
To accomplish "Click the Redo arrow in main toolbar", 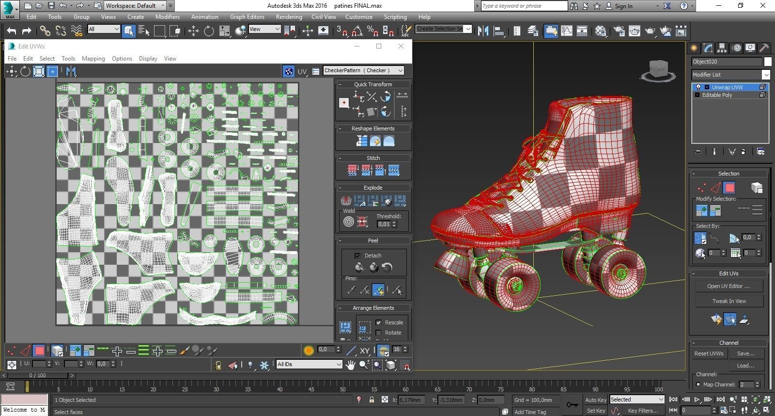I will tap(27, 31).
